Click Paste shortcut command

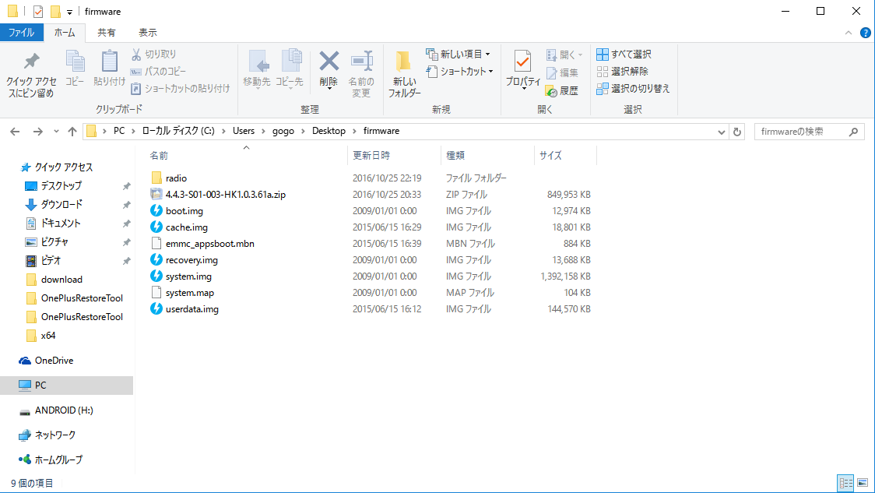(181, 88)
